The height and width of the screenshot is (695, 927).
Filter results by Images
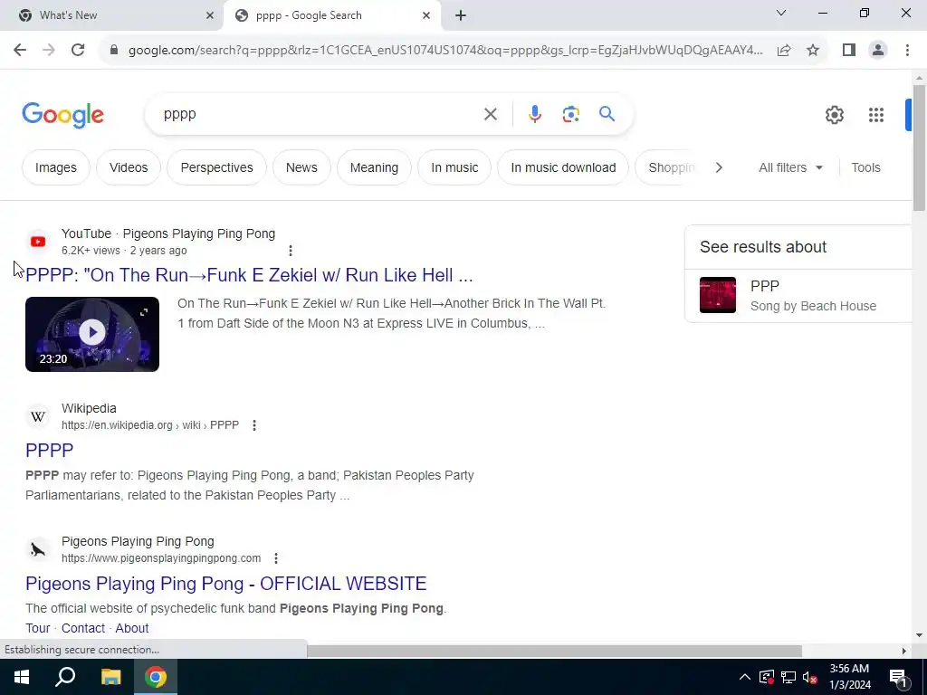coord(55,167)
